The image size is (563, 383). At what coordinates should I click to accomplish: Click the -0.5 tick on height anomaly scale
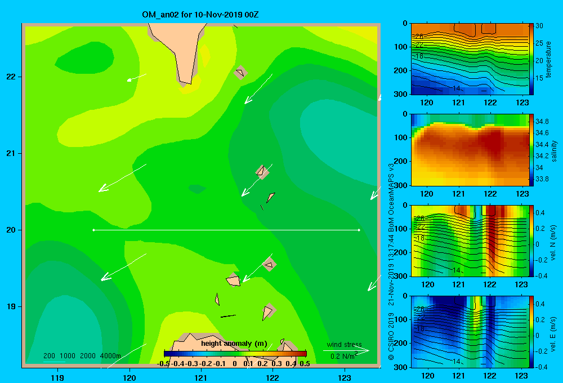(x=163, y=364)
